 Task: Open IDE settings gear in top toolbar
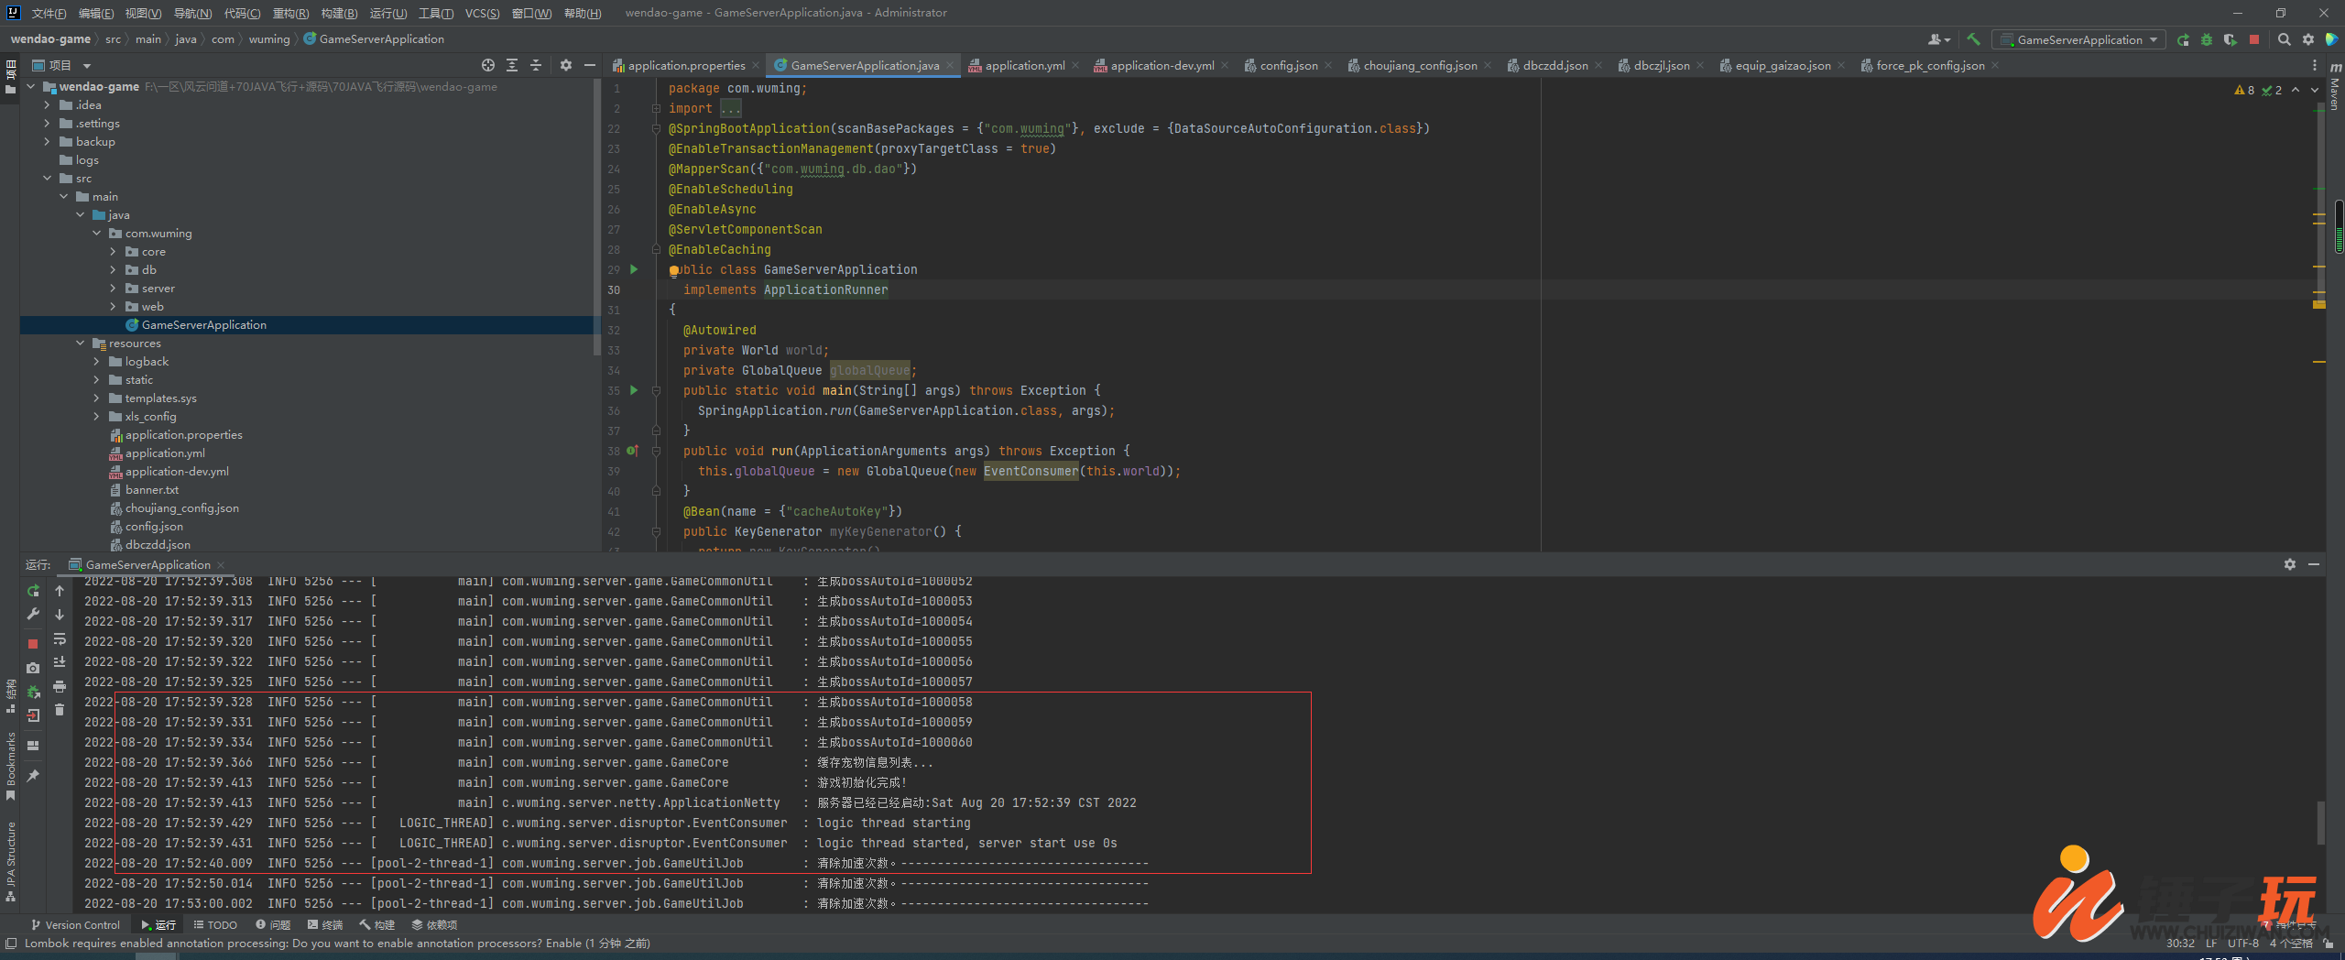[x=2308, y=39]
